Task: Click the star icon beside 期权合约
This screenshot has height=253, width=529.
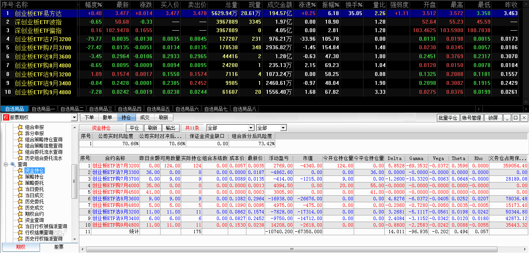Action: [x=20, y=214]
